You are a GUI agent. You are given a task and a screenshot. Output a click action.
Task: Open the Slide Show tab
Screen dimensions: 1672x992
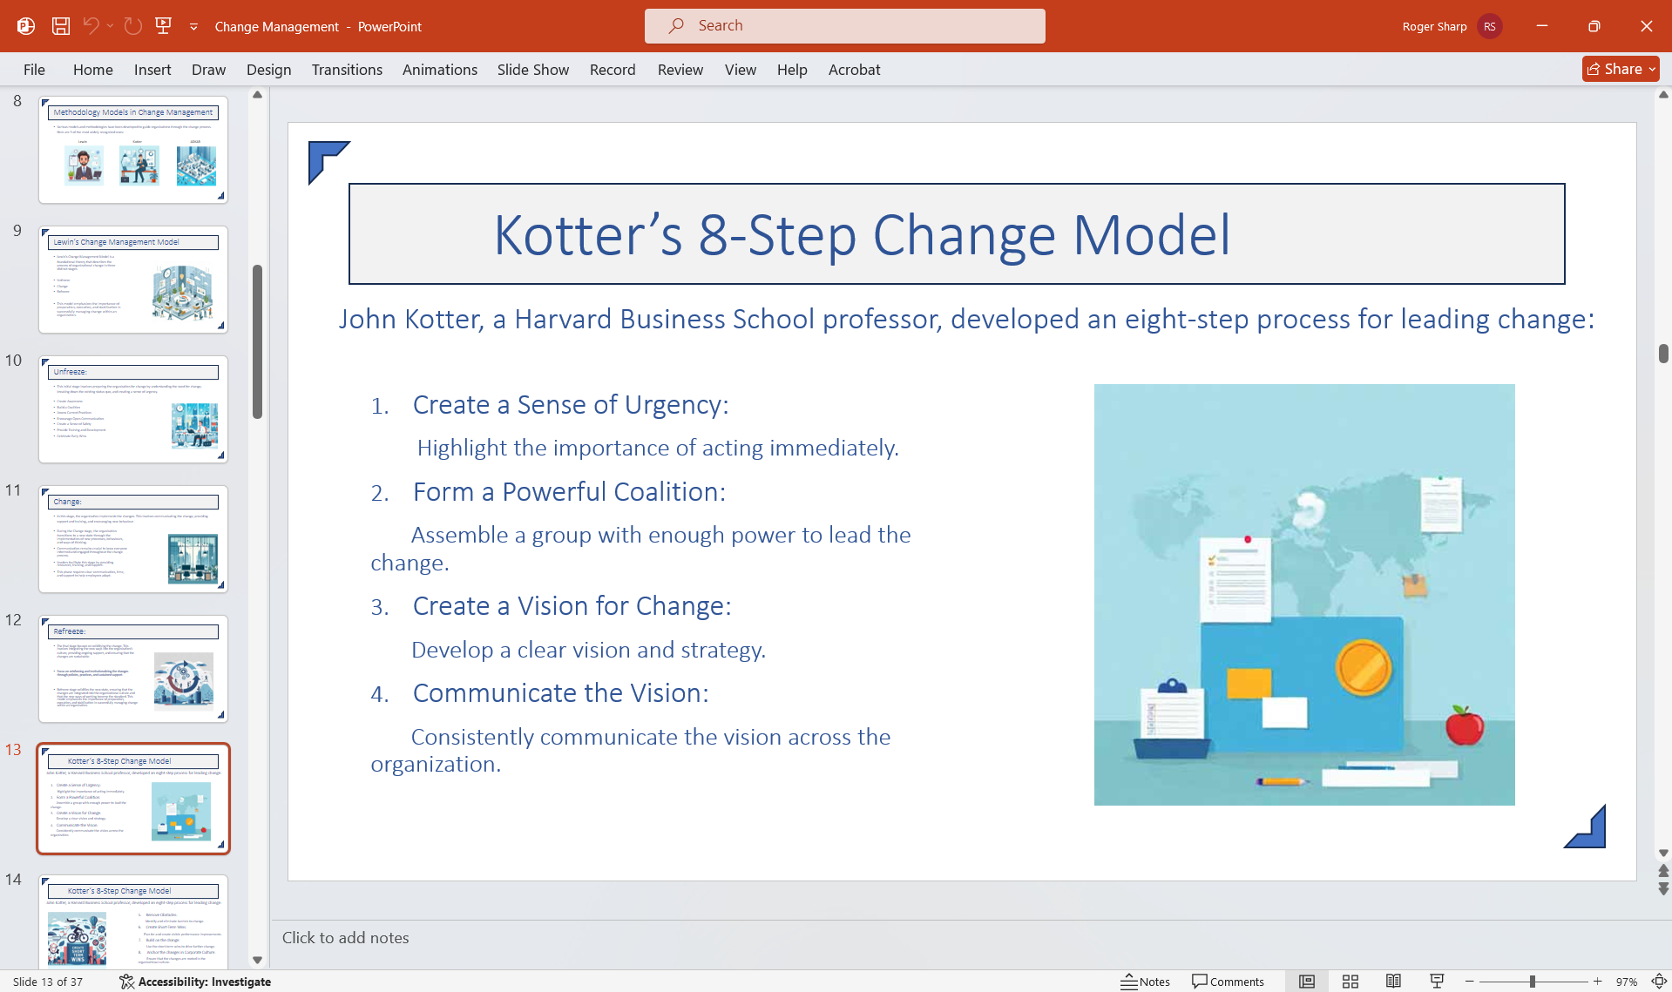pos(533,70)
